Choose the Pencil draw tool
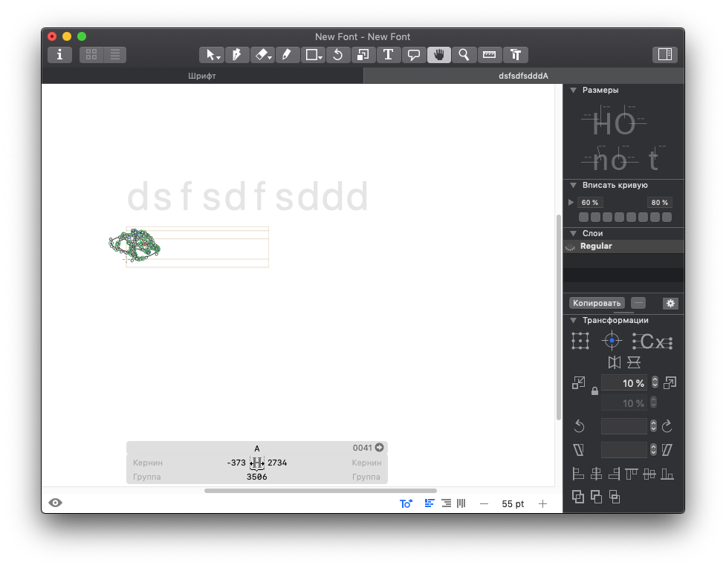 click(x=287, y=54)
